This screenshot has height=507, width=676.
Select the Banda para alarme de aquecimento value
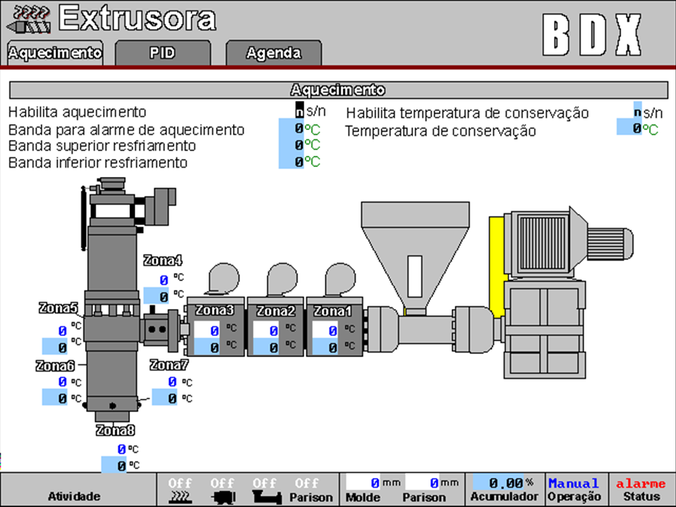291,128
